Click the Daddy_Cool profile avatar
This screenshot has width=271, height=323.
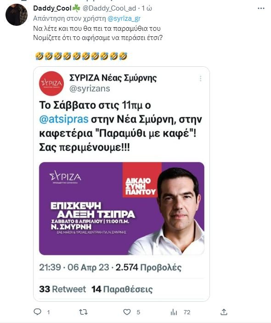click(16, 15)
